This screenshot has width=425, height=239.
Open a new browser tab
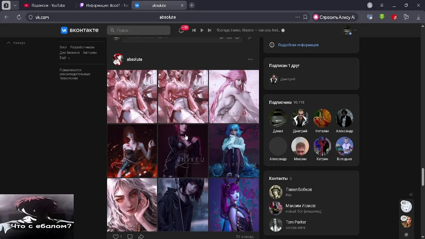[x=192, y=5]
